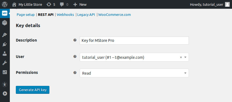This screenshot has width=232, height=102.
Task: Switch to the Legacy API tab
Action: click(86, 15)
